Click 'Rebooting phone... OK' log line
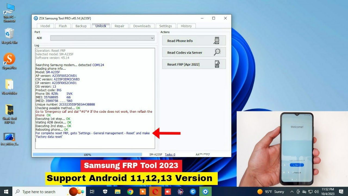 click(52, 130)
